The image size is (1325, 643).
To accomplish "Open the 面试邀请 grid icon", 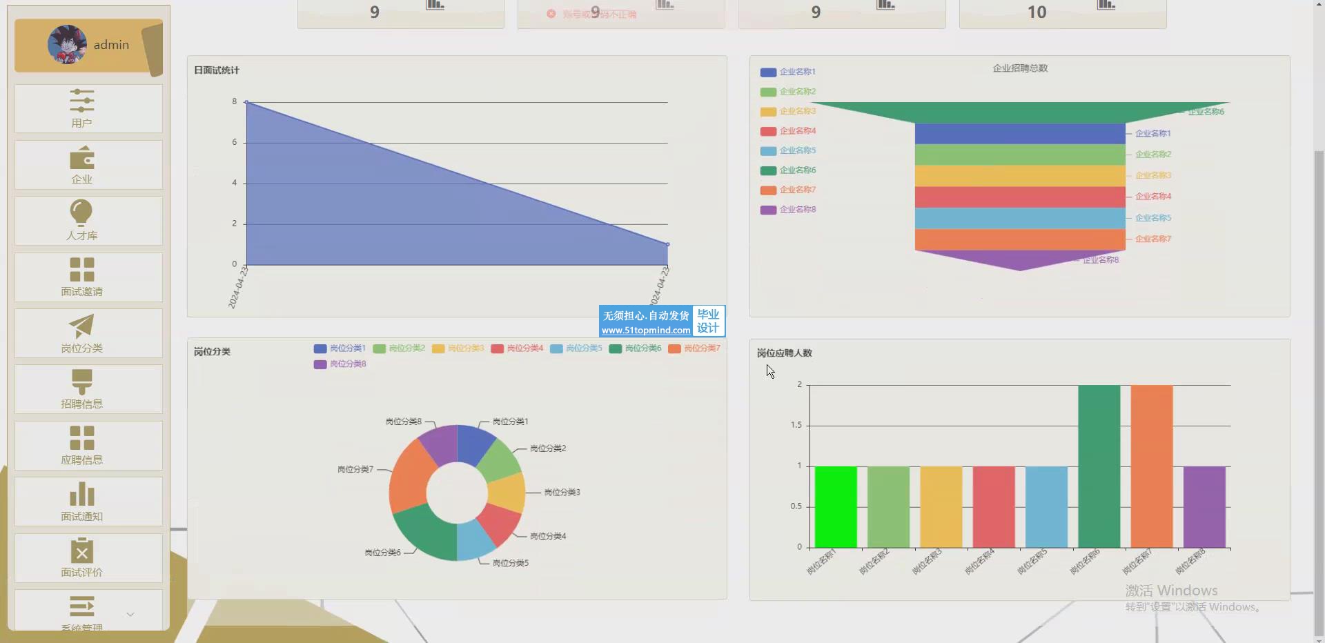I will [x=81, y=269].
